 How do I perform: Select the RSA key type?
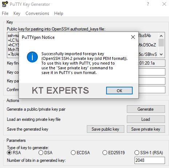coord(9,153)
